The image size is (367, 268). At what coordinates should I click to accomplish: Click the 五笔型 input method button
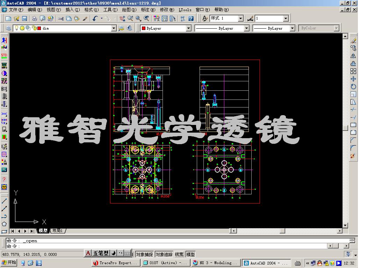pos(102,254)
